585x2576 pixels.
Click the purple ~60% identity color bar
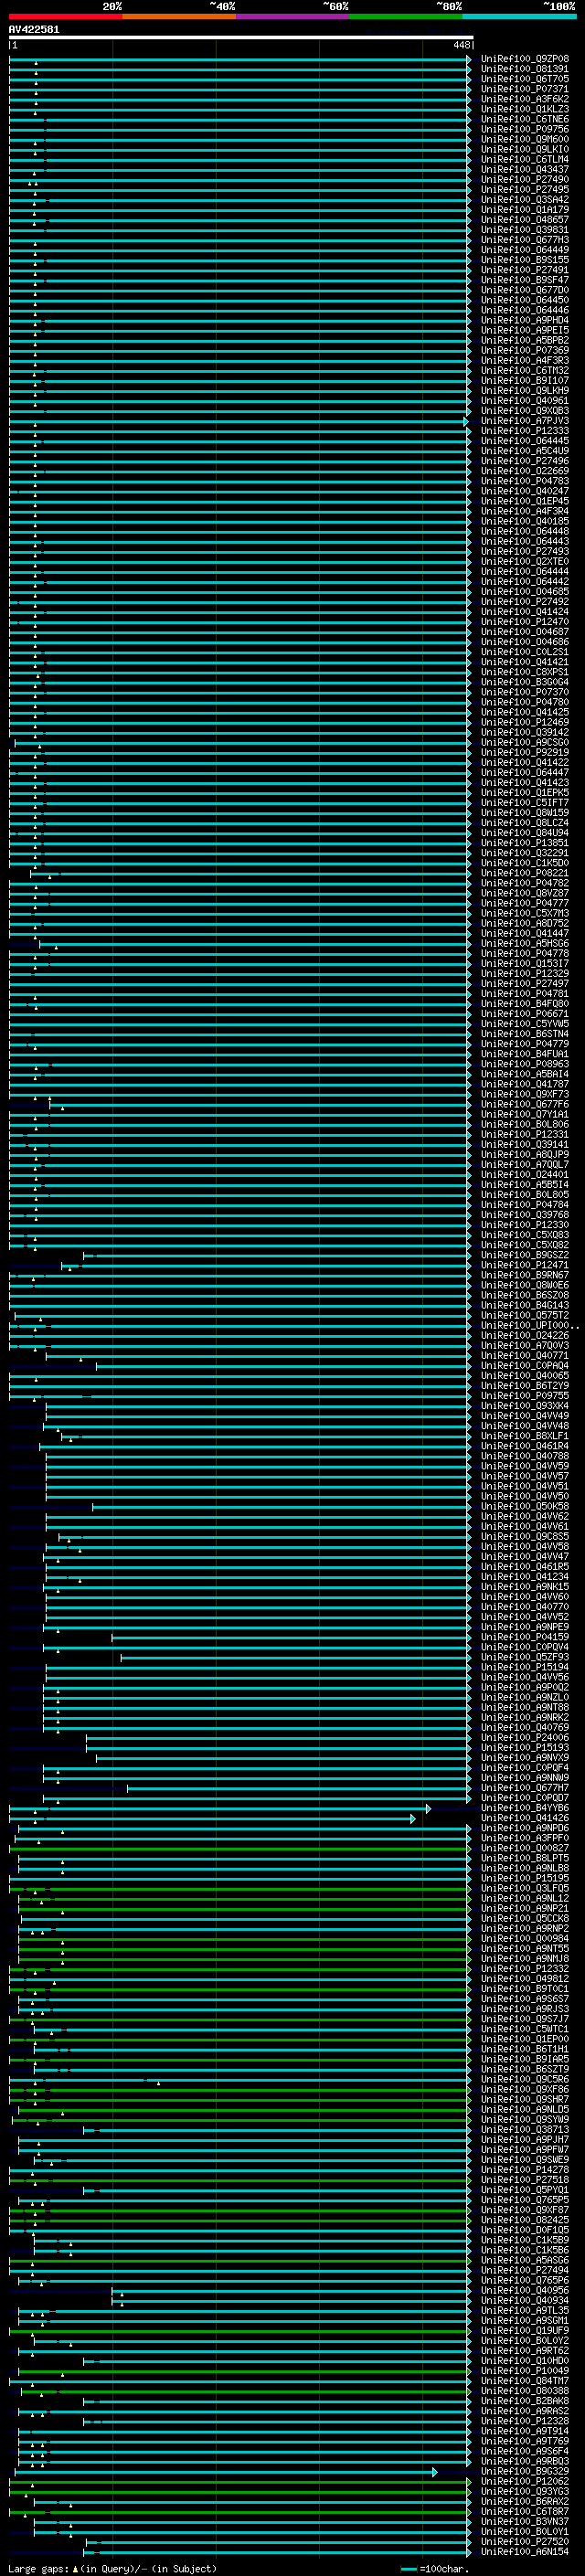tap(293, 16)
